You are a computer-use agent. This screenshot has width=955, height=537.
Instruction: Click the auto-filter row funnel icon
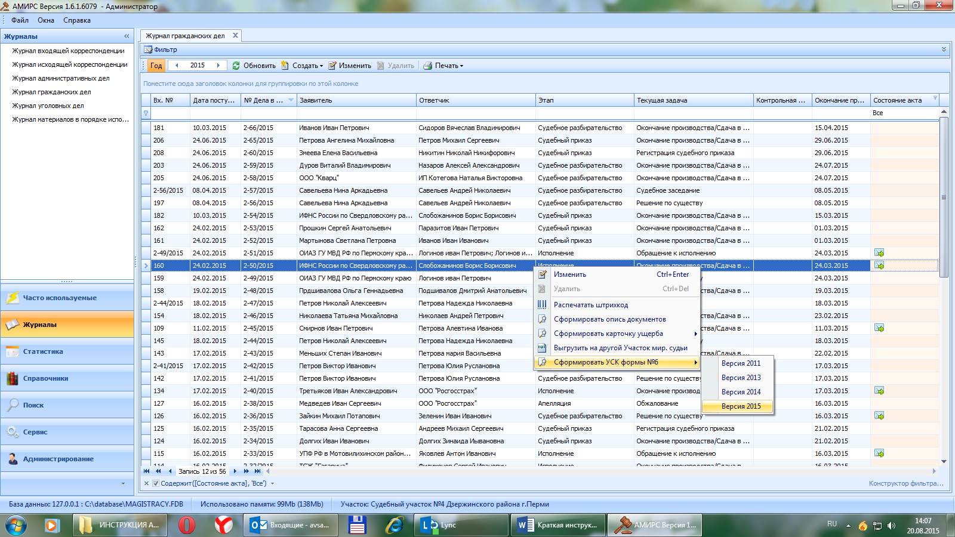point(146,113)
